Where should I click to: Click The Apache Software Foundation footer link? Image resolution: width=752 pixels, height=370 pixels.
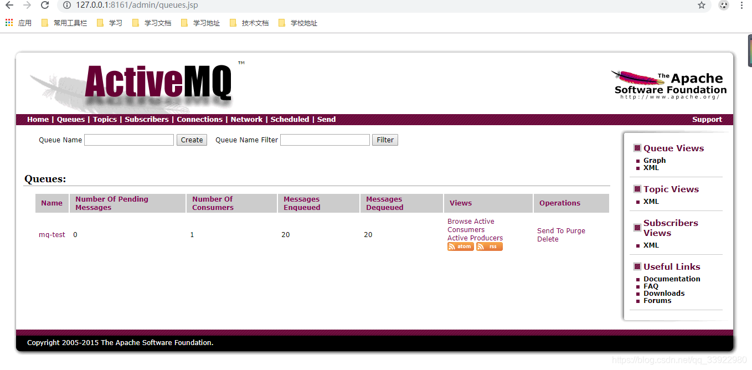156,343
